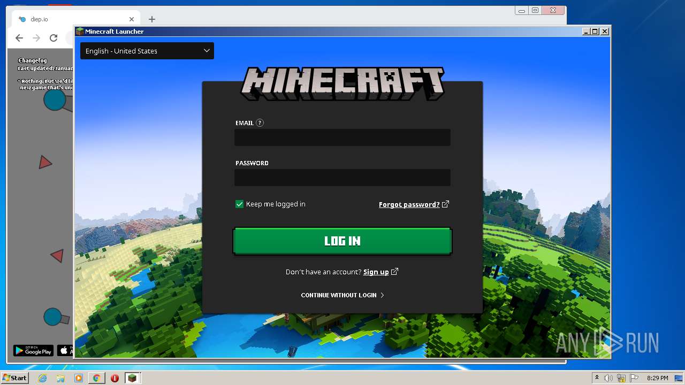Click the green LOG IN button
The height and width of the screenshot is (385, 685).
coord(342,241)
